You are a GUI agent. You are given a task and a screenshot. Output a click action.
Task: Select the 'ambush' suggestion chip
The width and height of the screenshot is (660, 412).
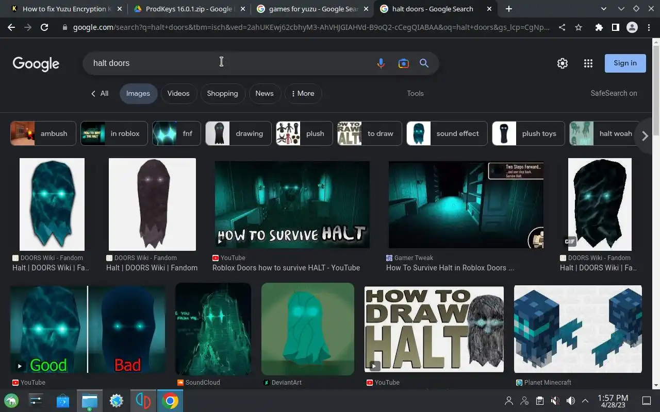coord(43,133)
